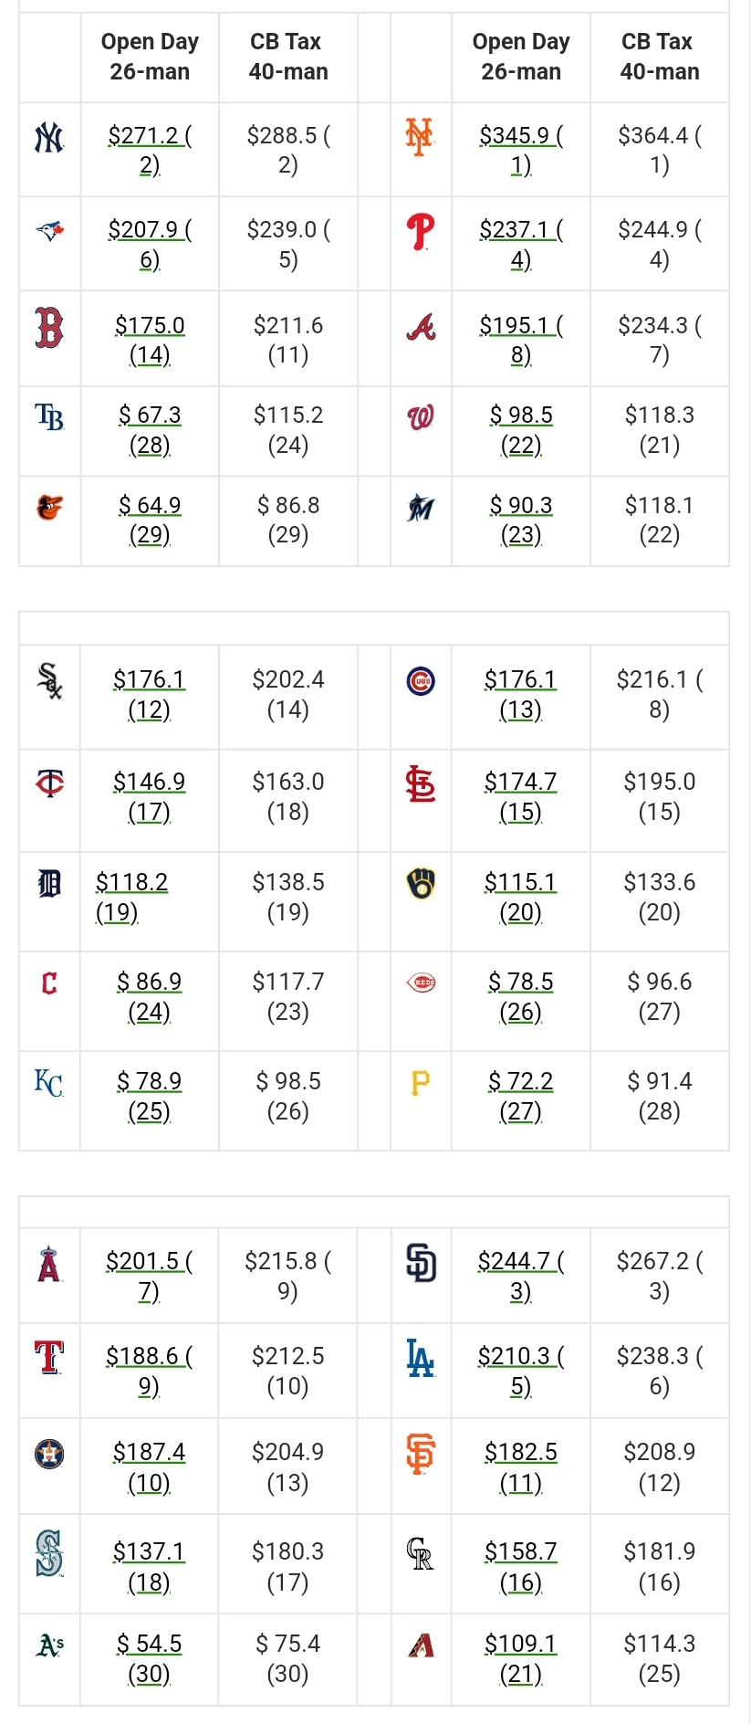Select the Diamondbacks $114.3 CB Tax cell
Screen dimensions: 751x1724
659,1658
